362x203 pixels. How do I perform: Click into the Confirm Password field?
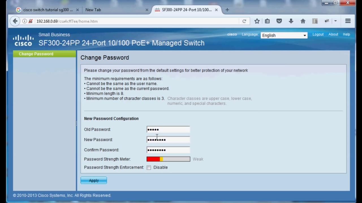pos(168,150)
